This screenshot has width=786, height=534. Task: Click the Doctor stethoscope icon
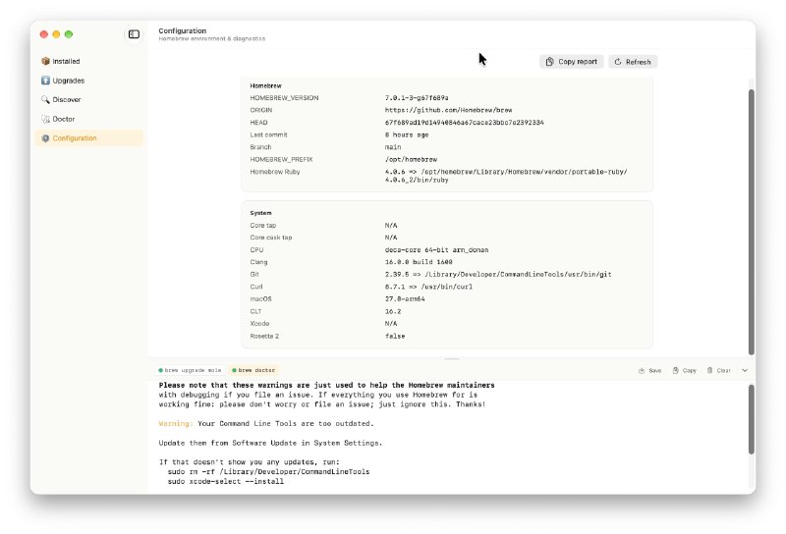click(x=45, y=119)
